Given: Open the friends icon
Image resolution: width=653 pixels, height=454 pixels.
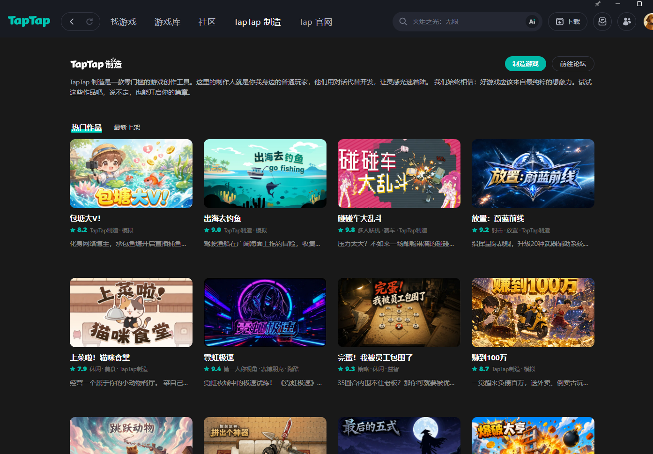Looking at the screenshot, I should pyautogui.click(x=627, y=22).
